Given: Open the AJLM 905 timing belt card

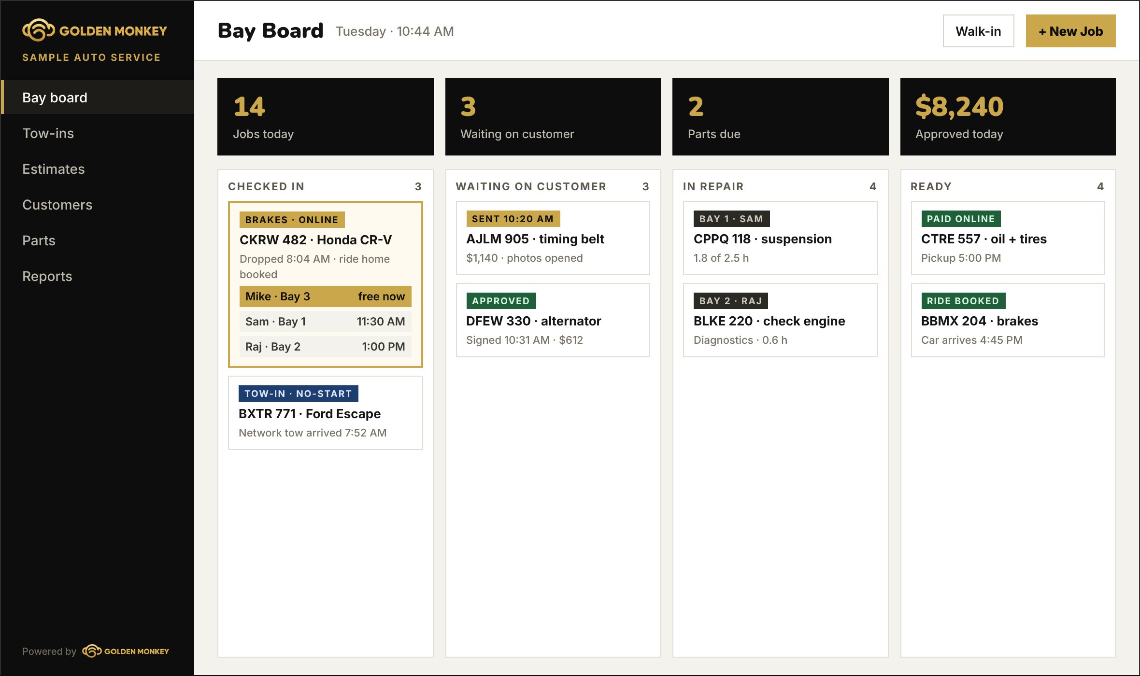Looking at the screenshot, I should click(x=553, y=238).
